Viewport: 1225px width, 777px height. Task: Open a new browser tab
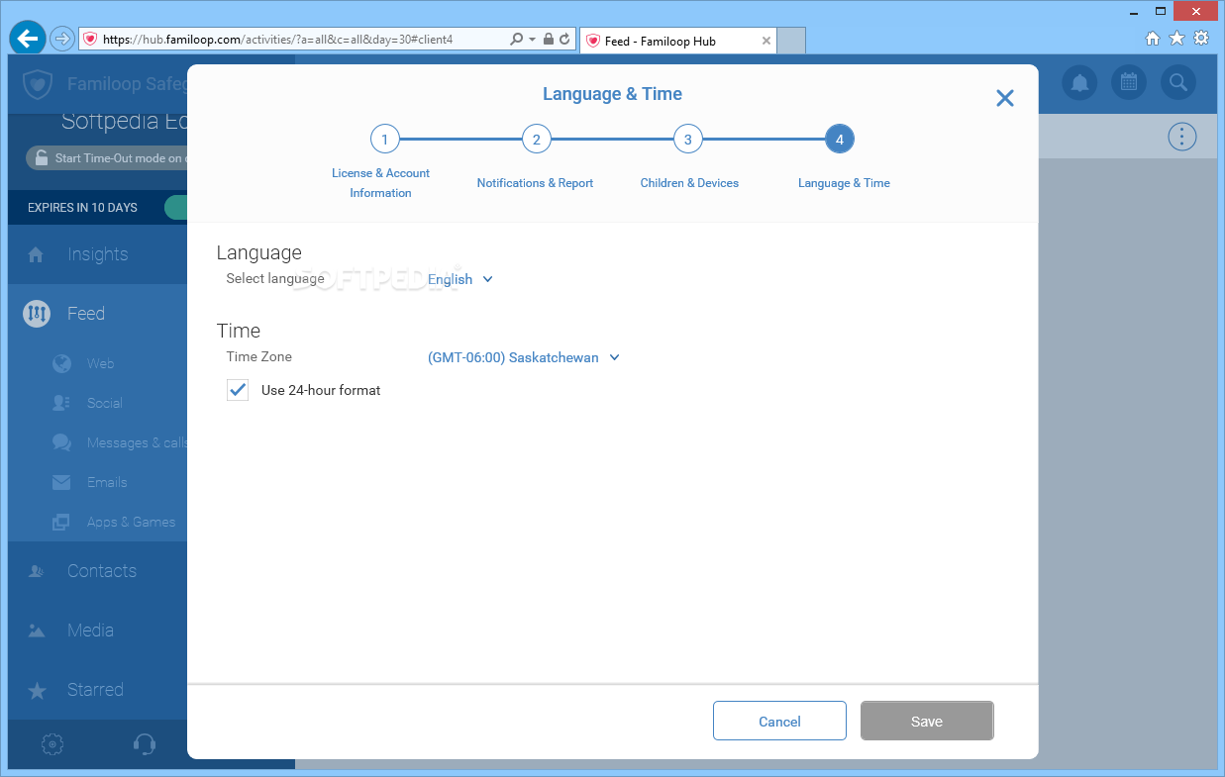791,41
